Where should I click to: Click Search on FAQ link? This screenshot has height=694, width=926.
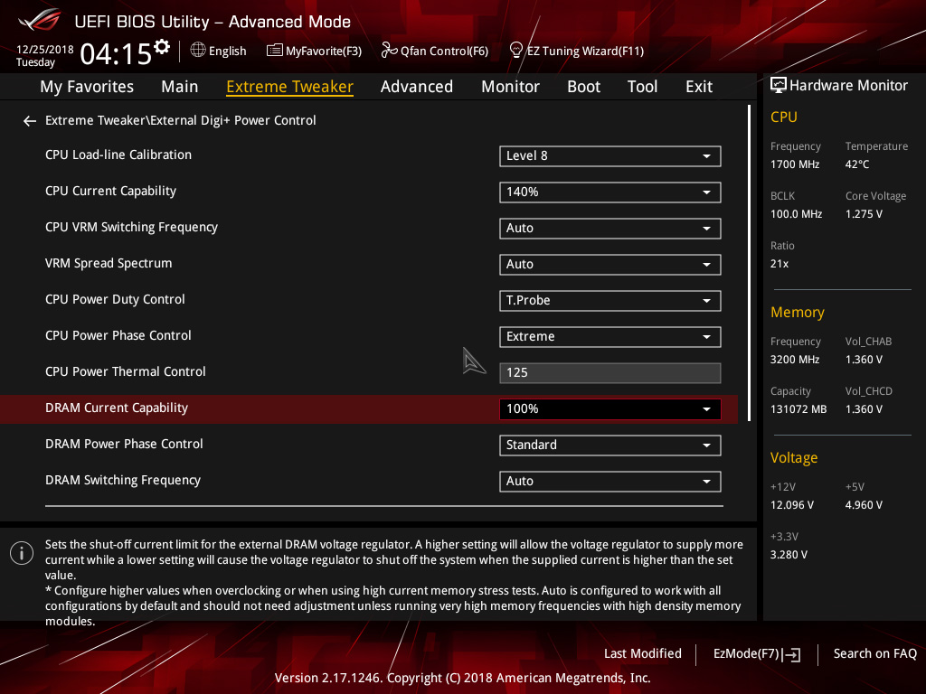tap(874, 654)
